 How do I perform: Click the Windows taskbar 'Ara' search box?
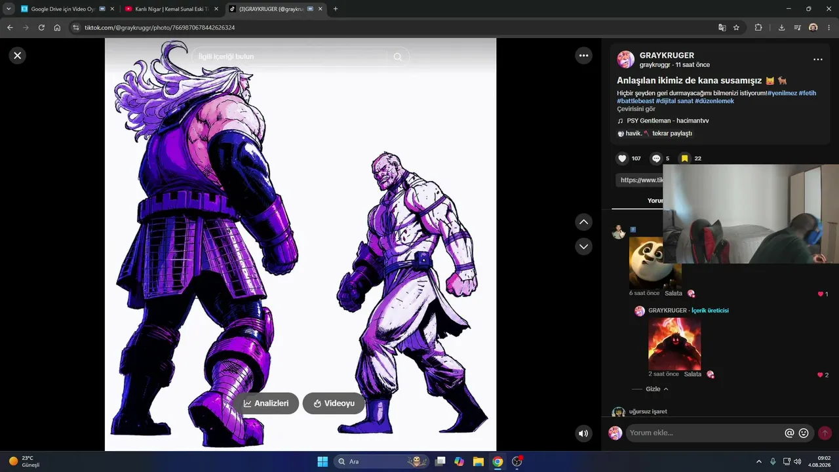point(382,462)
